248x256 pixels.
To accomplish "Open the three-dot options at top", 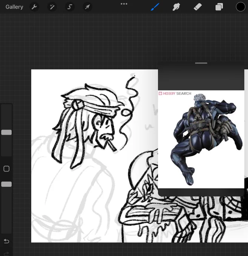I will click(x=124, y=4).
